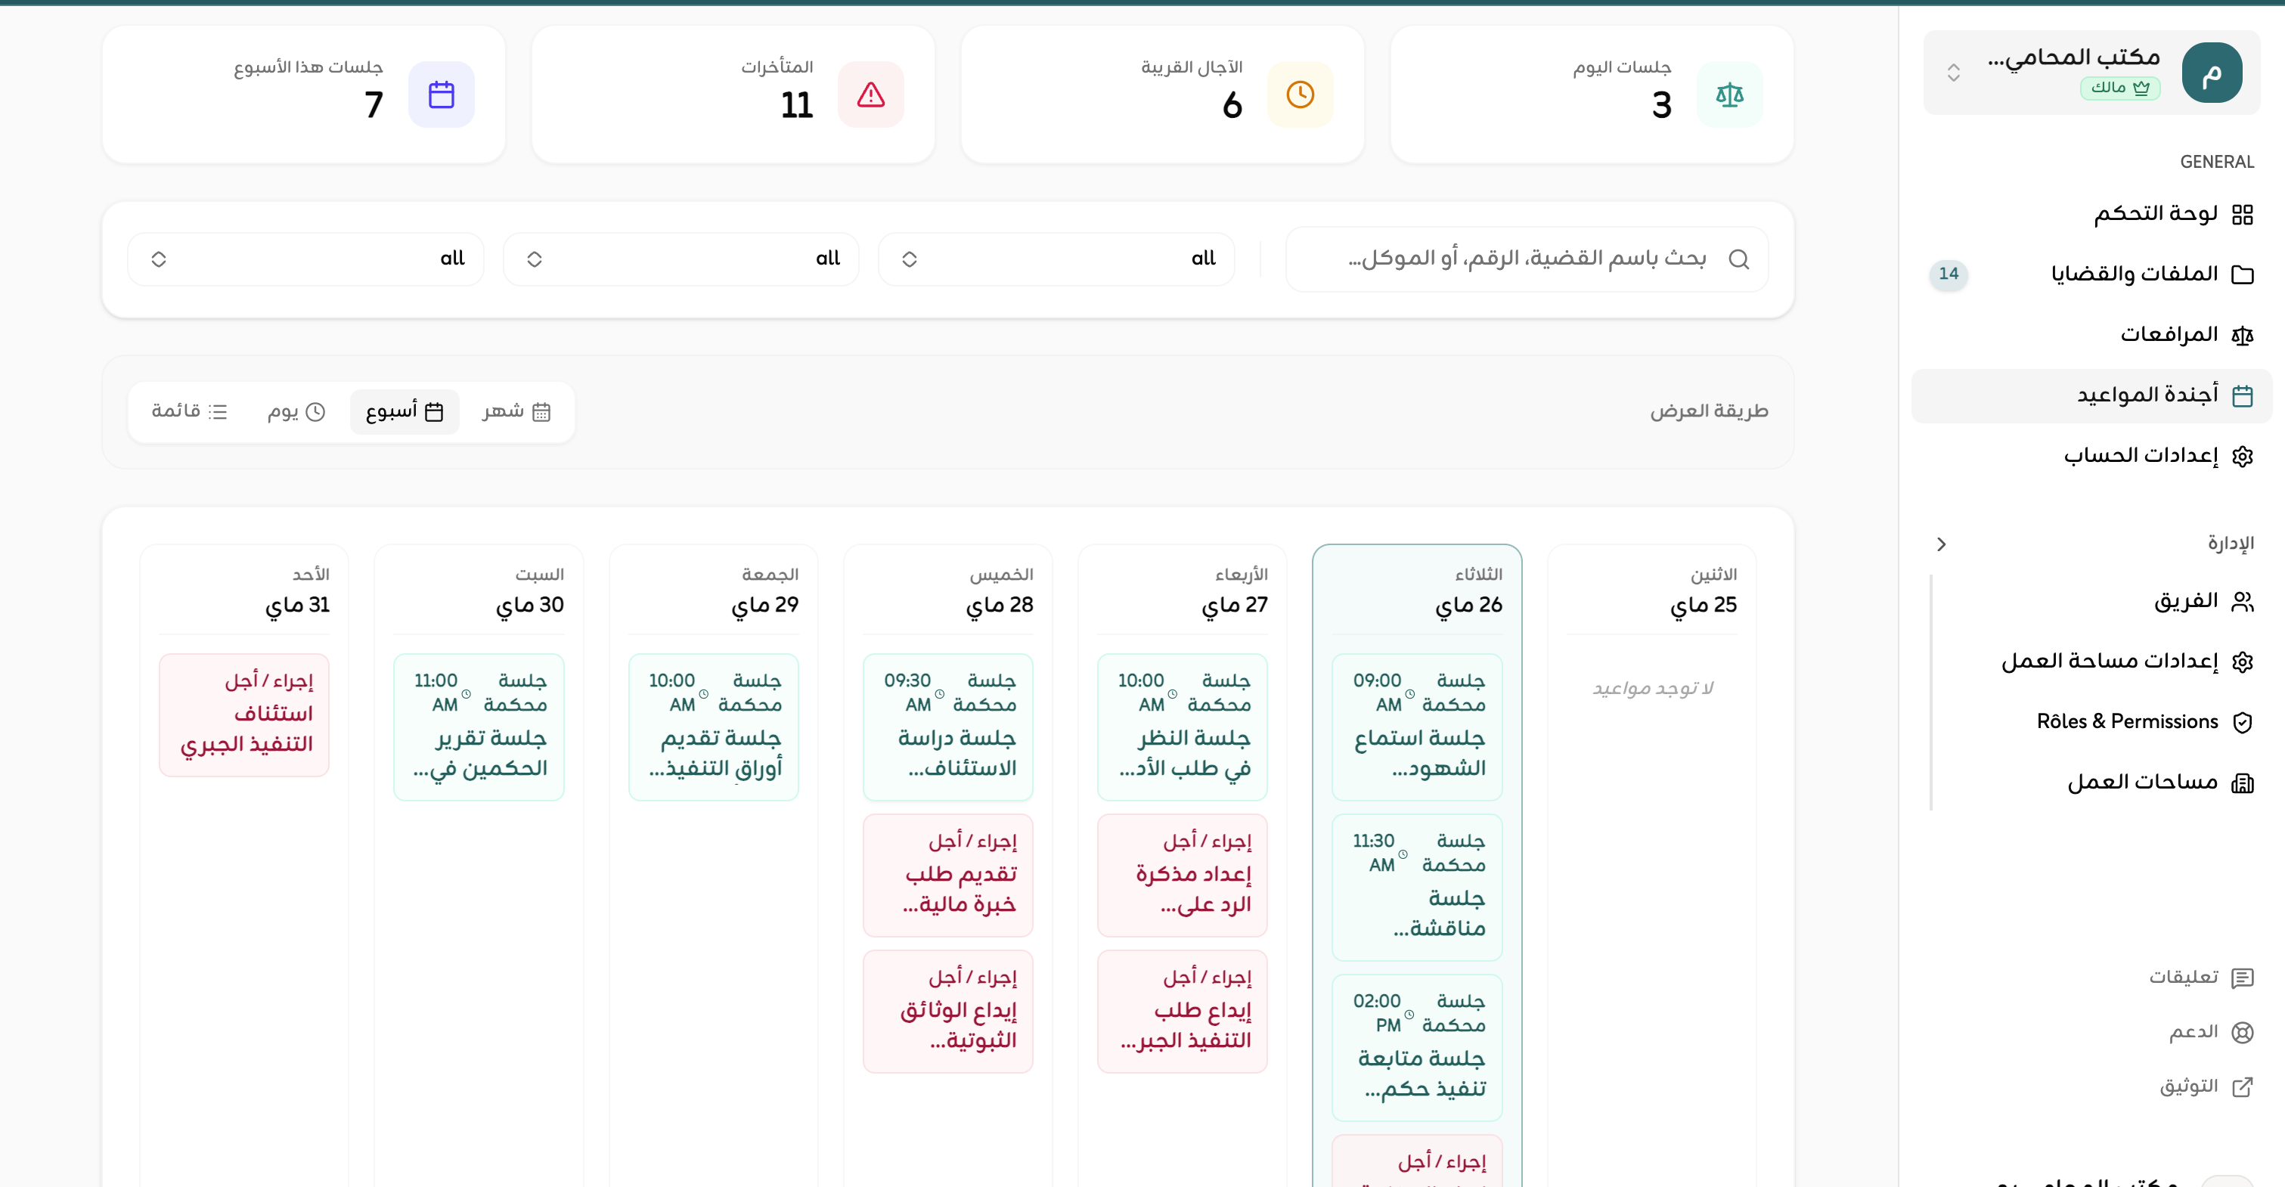2285x1187 pixels.
Task: Open لوحة التحكم in sidebar
Action: (x=2091, y=214)
